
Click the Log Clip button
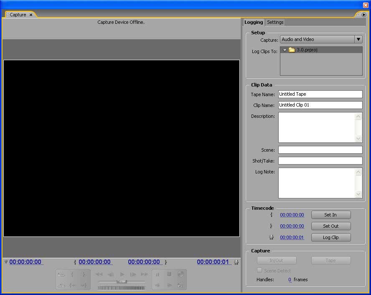point(331,237)
